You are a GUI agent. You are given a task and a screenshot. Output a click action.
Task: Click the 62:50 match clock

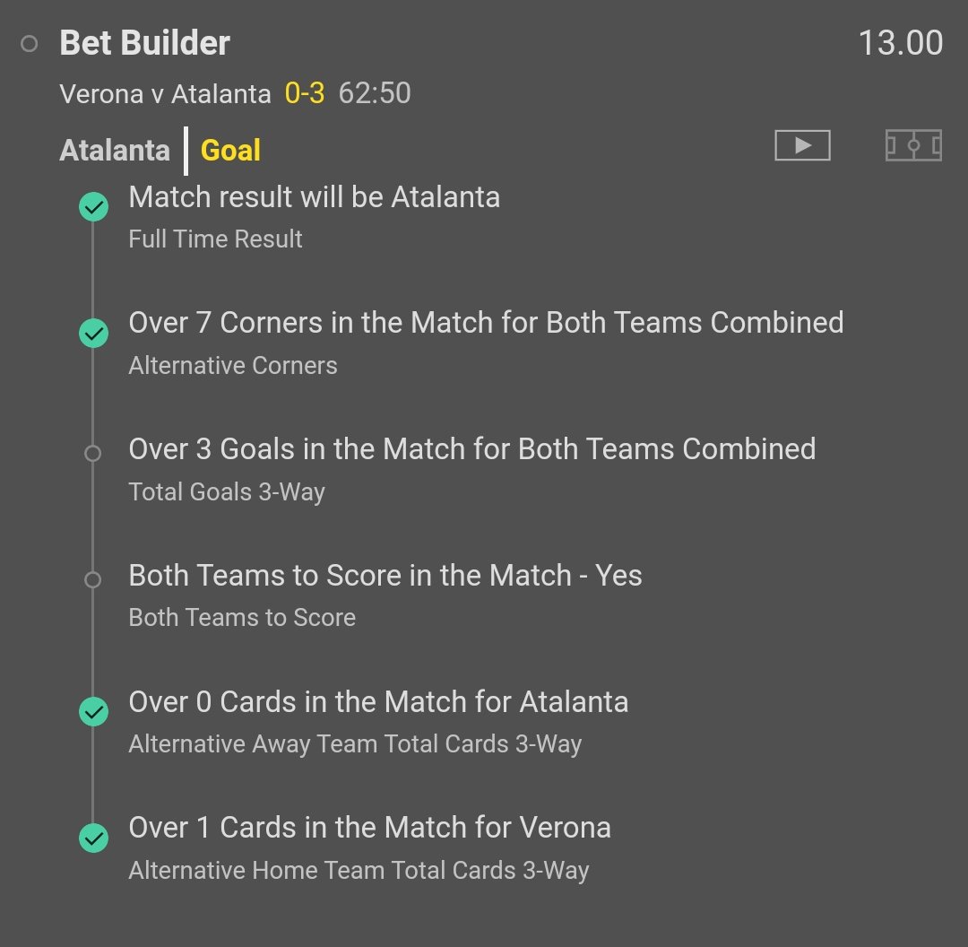[375, 93]
